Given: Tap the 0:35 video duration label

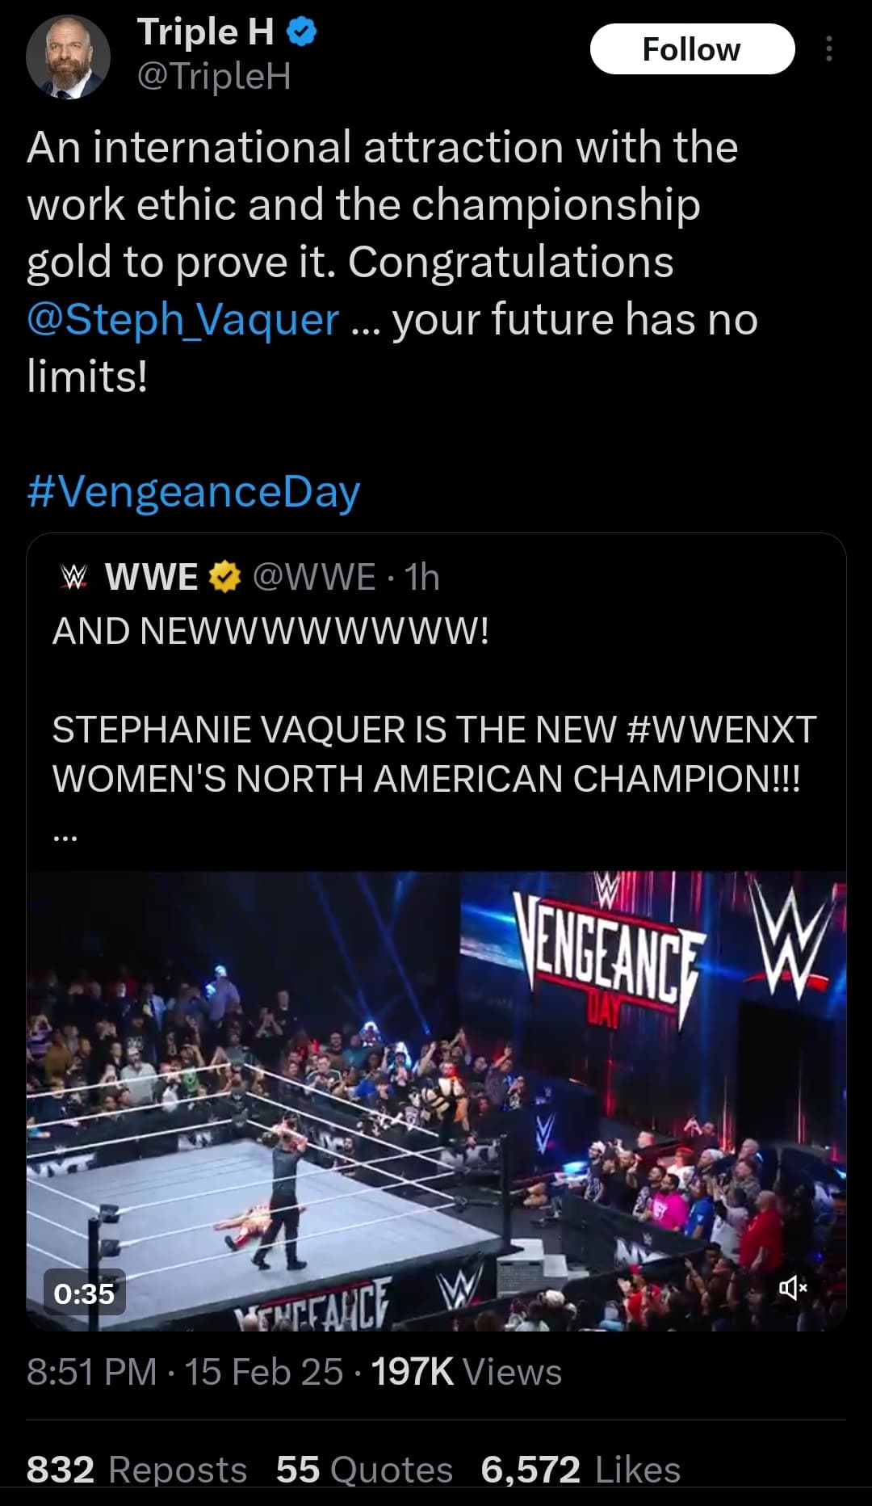Looking at the screenshot, I should (x=84, y=1294).
